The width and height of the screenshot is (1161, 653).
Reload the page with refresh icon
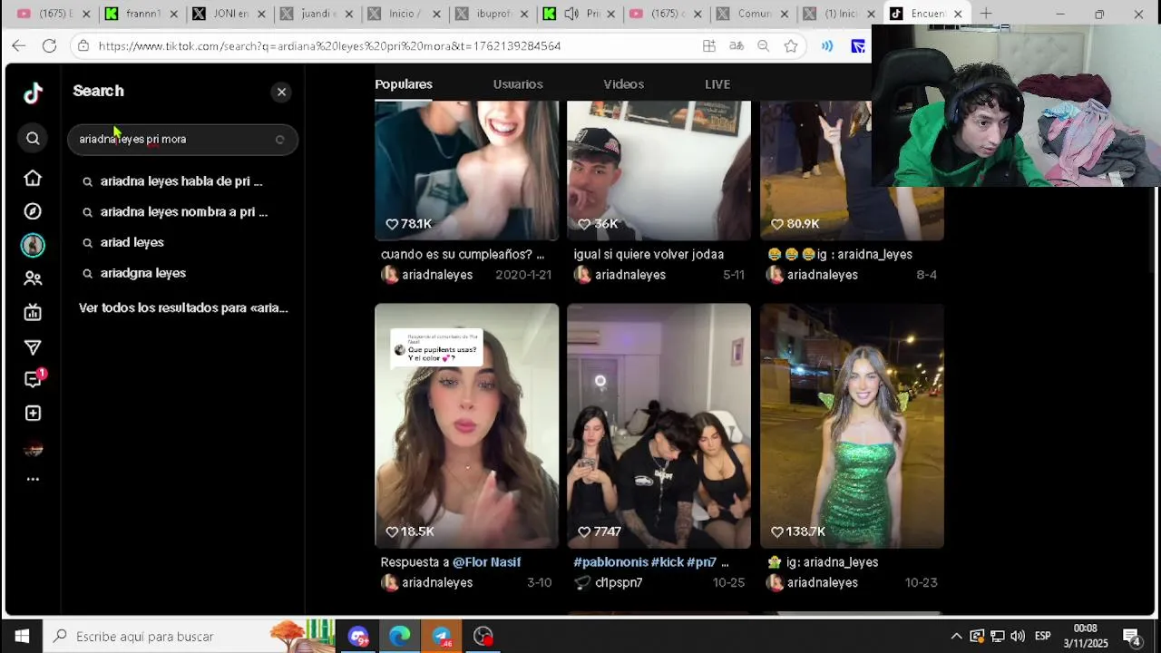(x=49, y=46)
